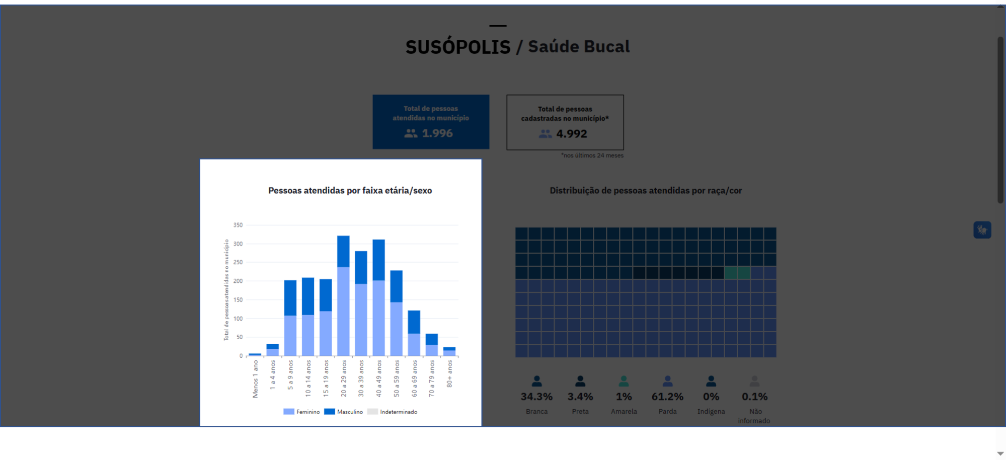Select Total de pessoas atendidas card
This screenshot has width=1006, height=460.
pos(431,122)
